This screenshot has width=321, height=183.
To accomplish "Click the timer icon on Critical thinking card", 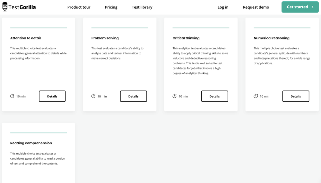I will tap(175, 96).
